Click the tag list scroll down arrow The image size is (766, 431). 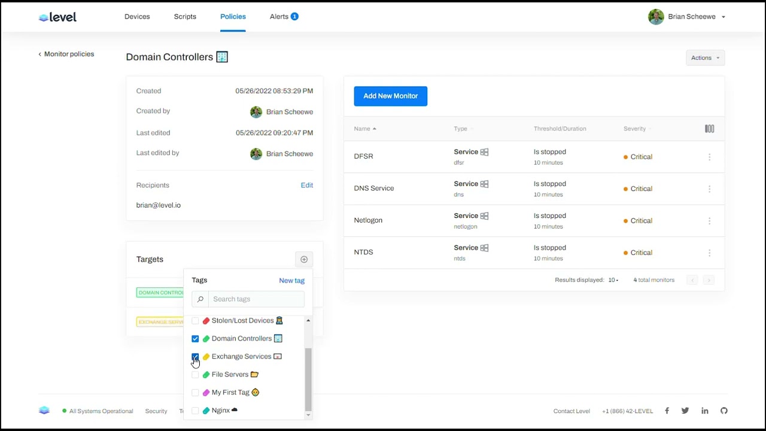pyautogui.click(x=308, y=415)
